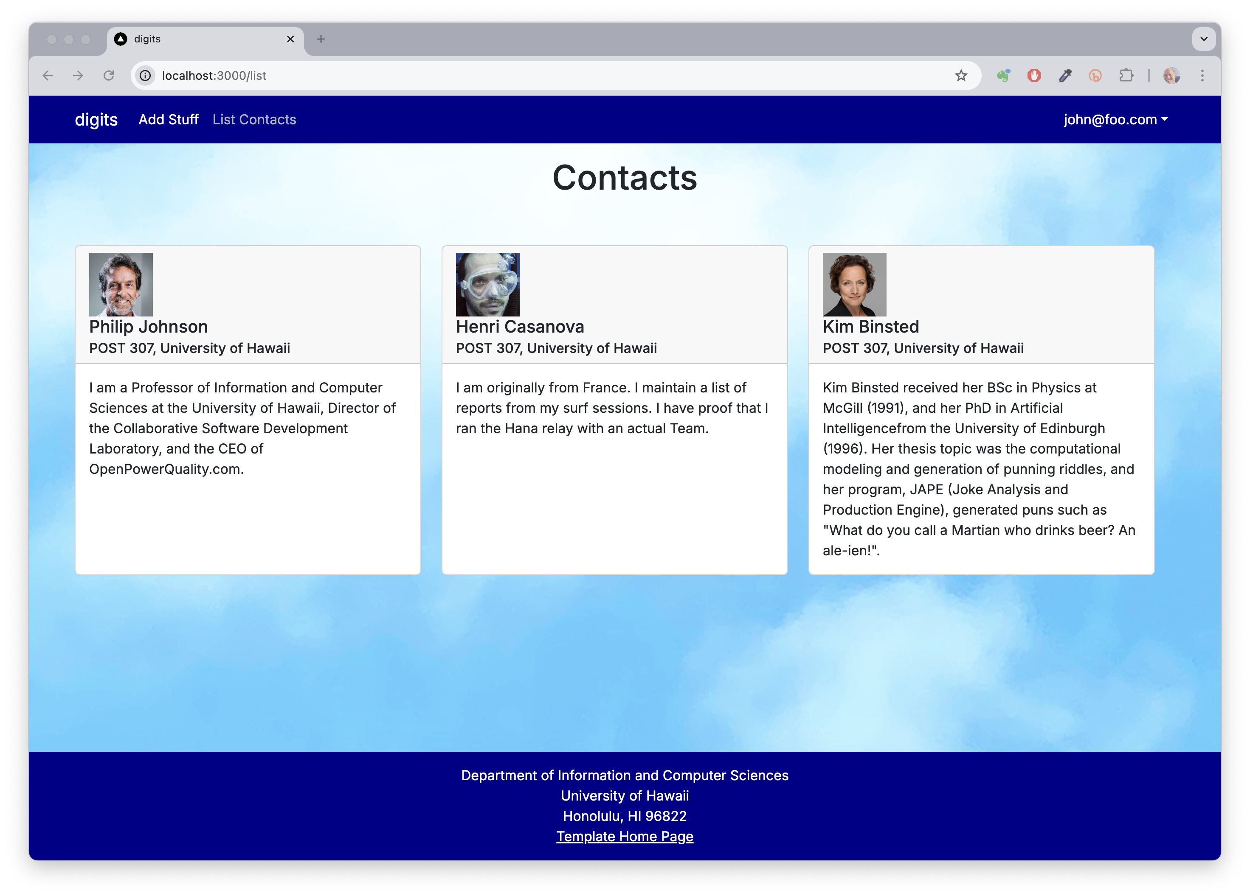Select List Contacts nav item
This screenshot has width=1250, height=896.
click(x=254, y=120)
